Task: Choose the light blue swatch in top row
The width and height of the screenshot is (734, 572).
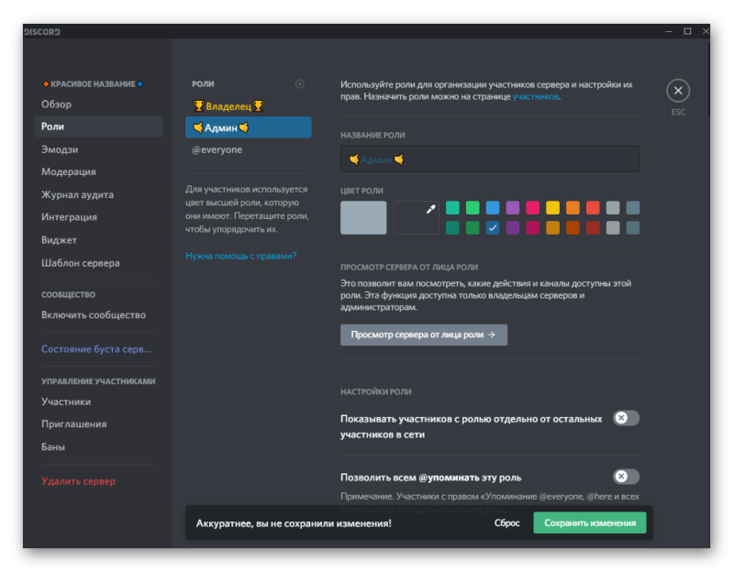Action: pyautogui.click(x=493, y=207)
